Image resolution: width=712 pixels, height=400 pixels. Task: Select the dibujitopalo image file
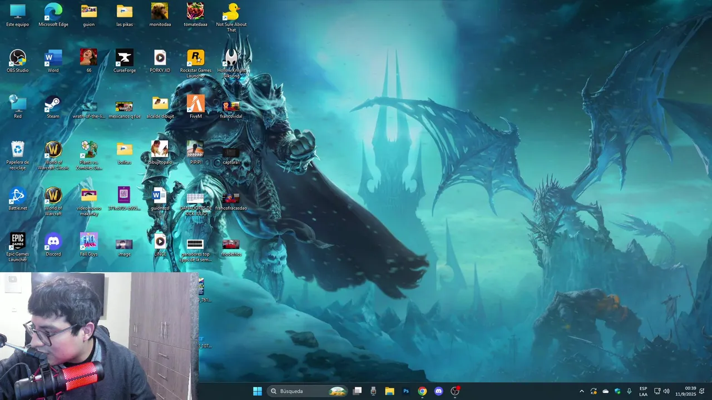point(160,153)
